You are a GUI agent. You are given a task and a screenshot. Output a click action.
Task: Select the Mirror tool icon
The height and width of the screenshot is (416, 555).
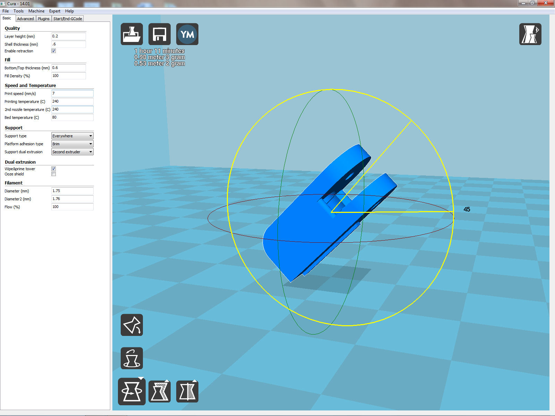point(187,391)
